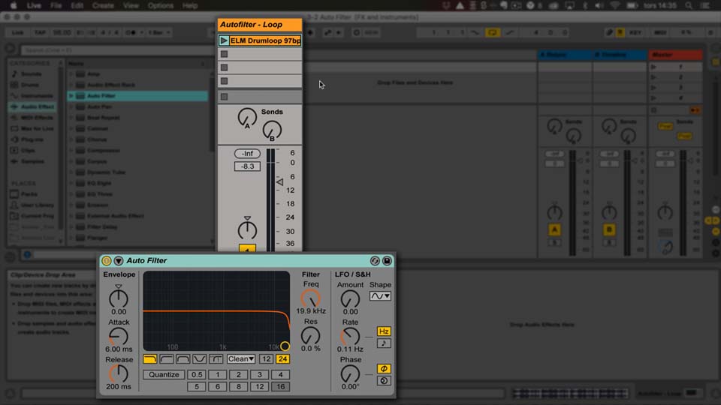
Task: Select the highpass filter type icon
Action: [x=167, y=359]
